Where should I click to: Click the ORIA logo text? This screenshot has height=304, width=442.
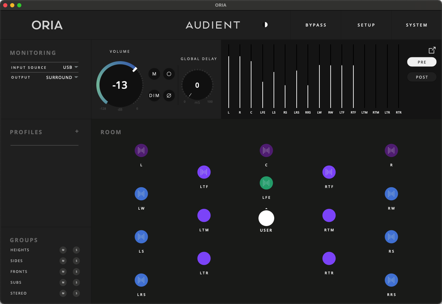coord(47,25)
